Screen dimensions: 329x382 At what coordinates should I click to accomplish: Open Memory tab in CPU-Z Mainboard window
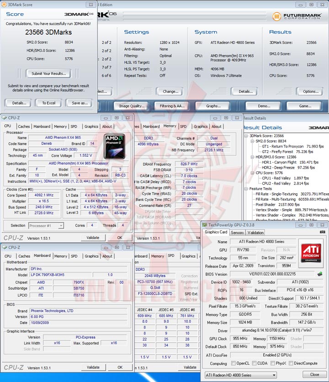pos(61,256)
